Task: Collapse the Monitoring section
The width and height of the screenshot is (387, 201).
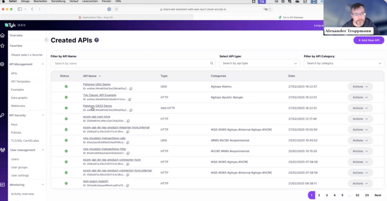Action: pos(43,184)
